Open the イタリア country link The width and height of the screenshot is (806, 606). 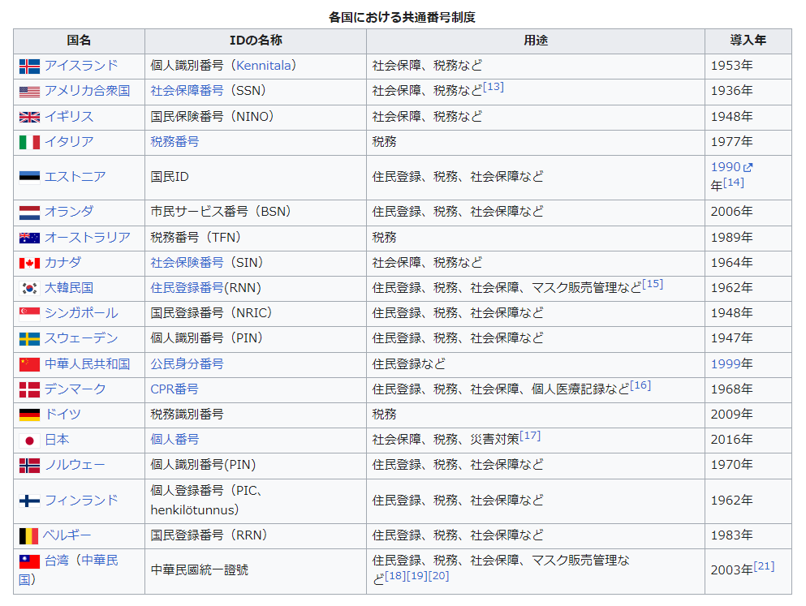pyautogui.click(x=69, y=142)
